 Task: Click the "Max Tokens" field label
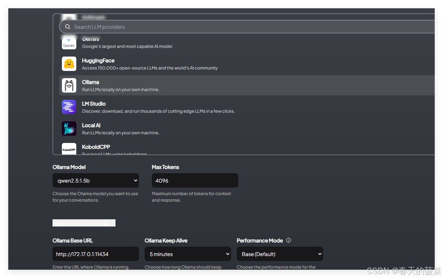[x=166, y=167]
